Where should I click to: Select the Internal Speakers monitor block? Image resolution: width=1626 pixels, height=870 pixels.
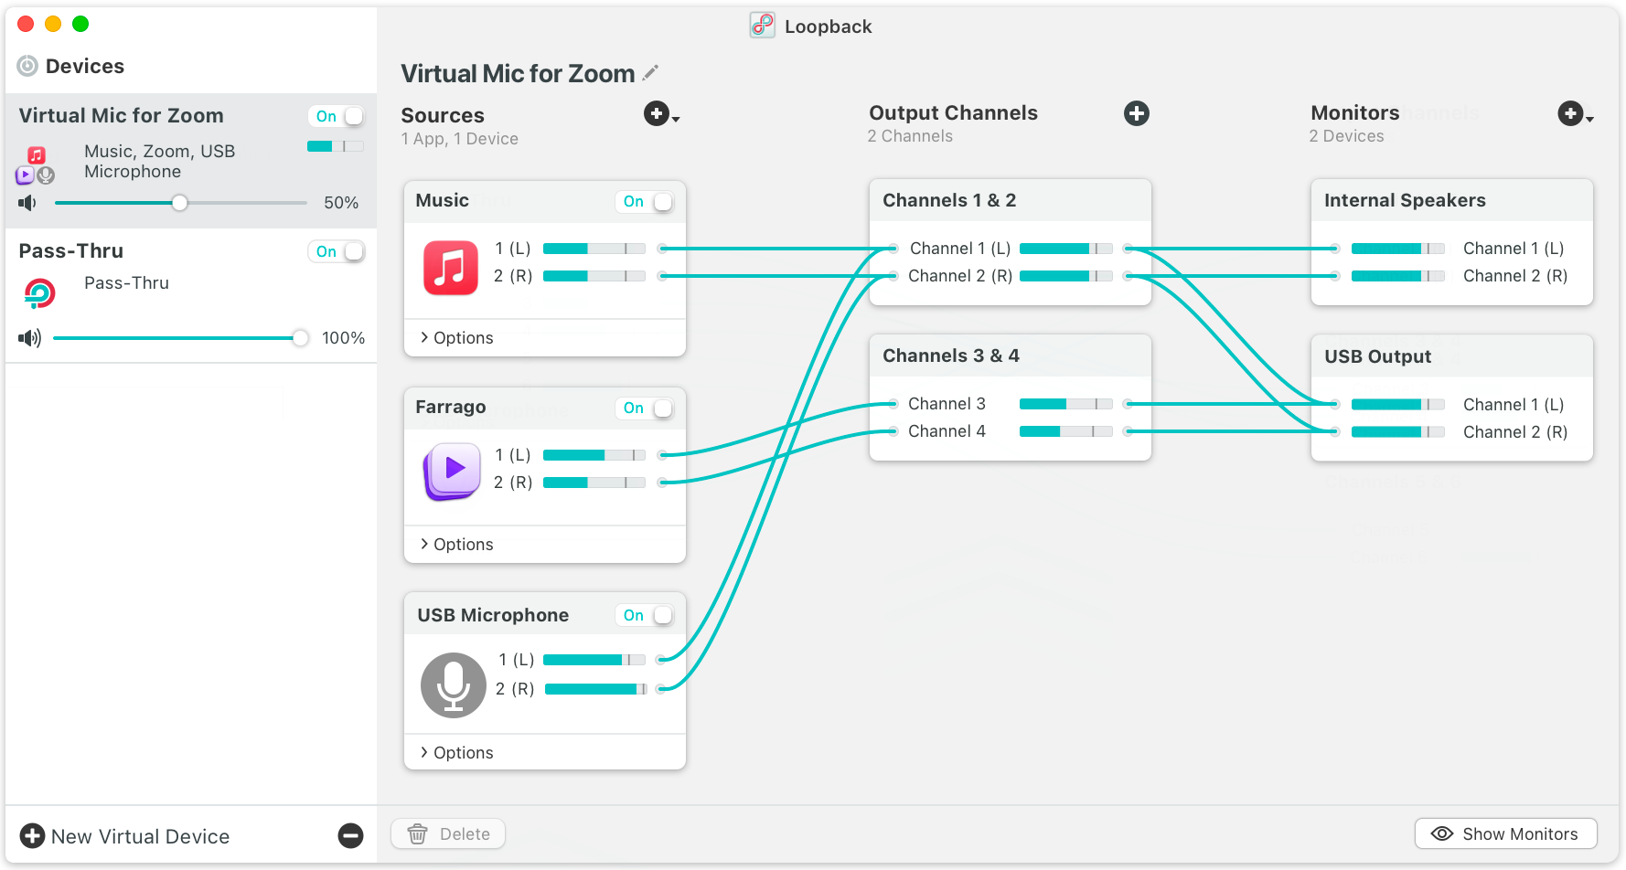coord(1452,242)
